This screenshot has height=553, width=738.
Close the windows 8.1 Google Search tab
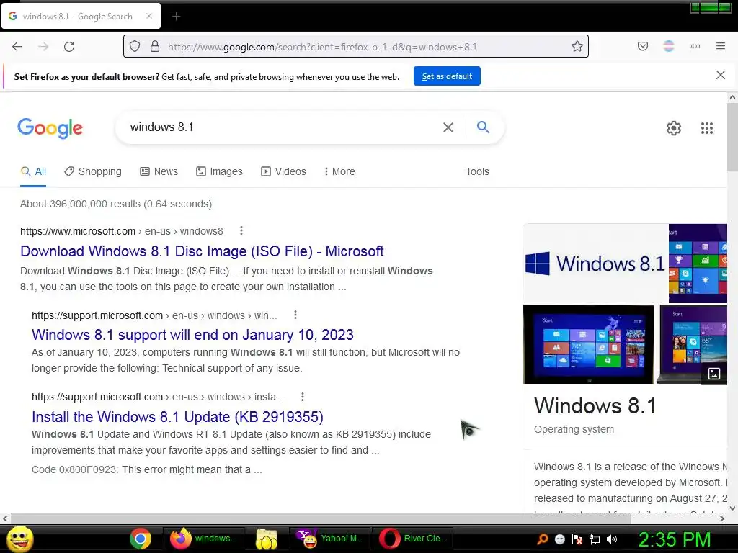click(149, 16)
